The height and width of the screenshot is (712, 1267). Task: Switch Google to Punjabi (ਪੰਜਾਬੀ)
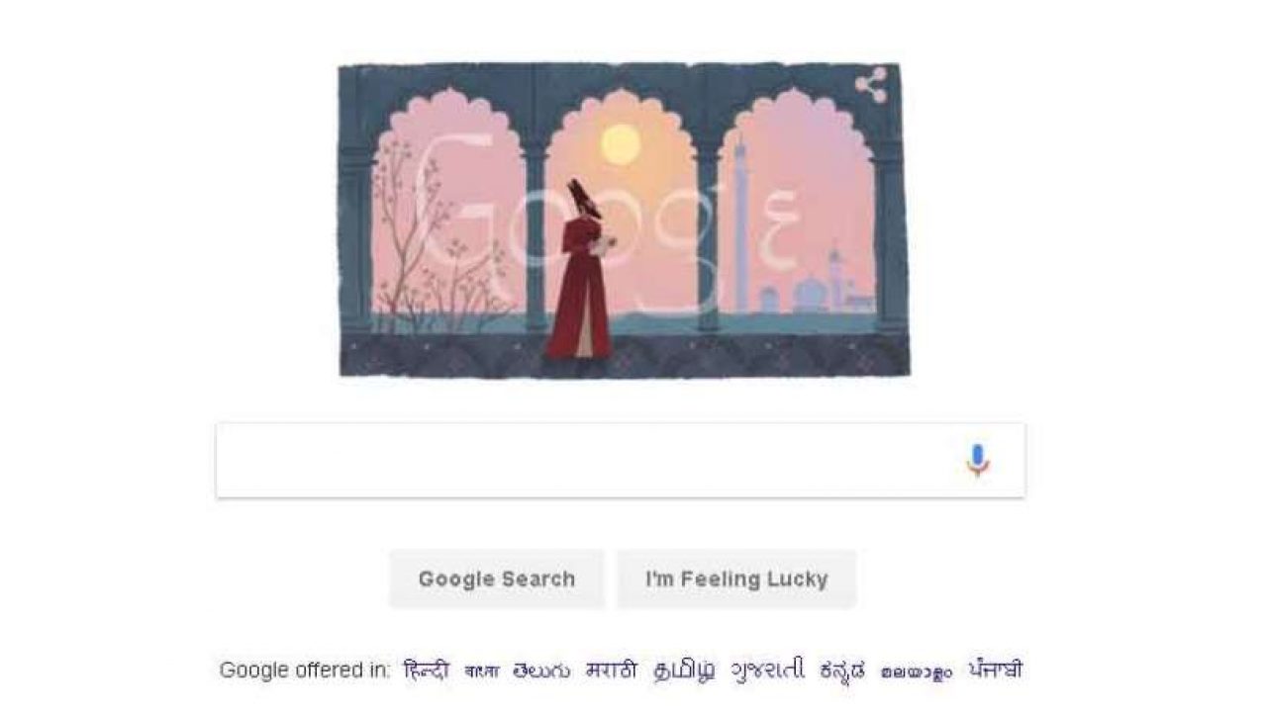(995, 669)
